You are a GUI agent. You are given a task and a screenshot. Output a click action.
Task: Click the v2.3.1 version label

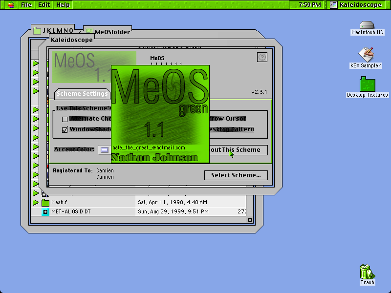(x=259, y=92)
